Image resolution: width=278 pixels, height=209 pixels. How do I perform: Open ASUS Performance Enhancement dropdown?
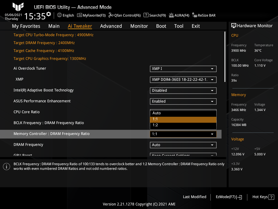click(183, 101)
